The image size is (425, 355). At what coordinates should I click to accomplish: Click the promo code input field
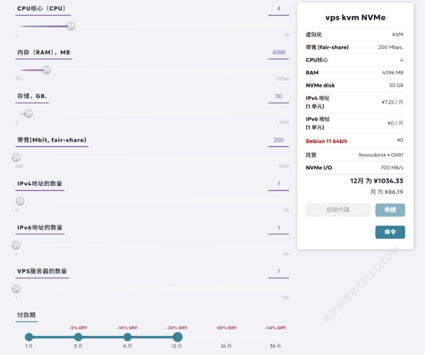[x=338, y=210]
